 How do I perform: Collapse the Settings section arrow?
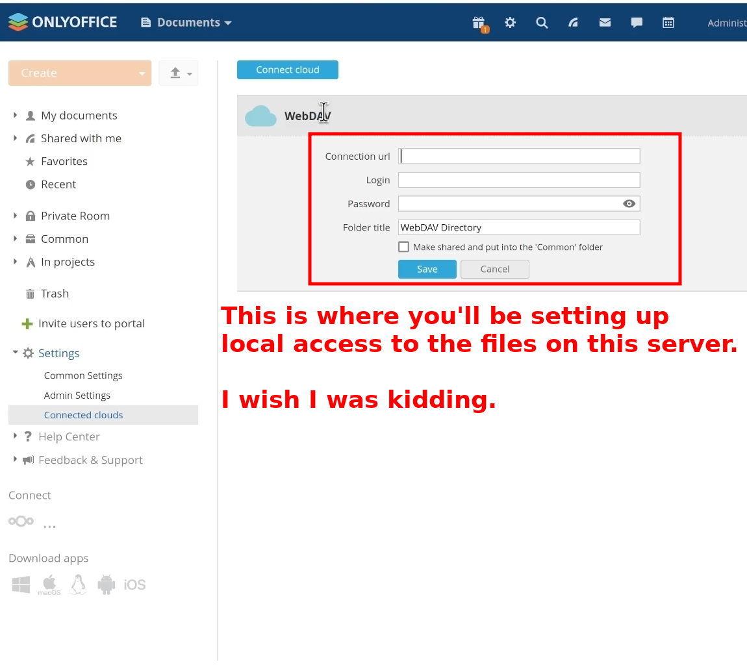(15, 353)
